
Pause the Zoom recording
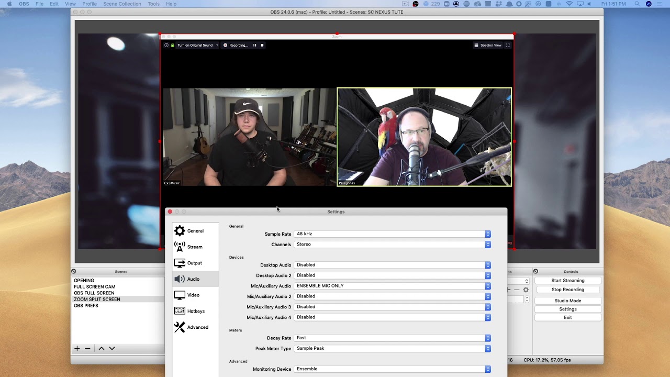254,45
